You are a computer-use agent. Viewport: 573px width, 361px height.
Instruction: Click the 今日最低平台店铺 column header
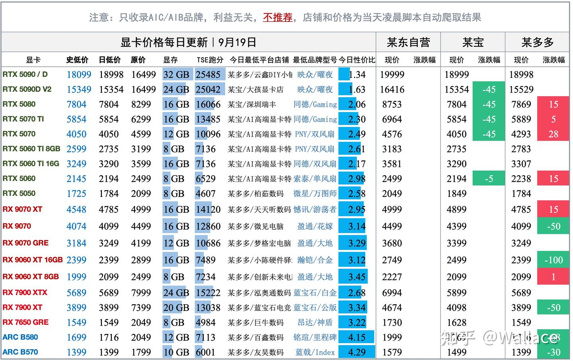259,60
